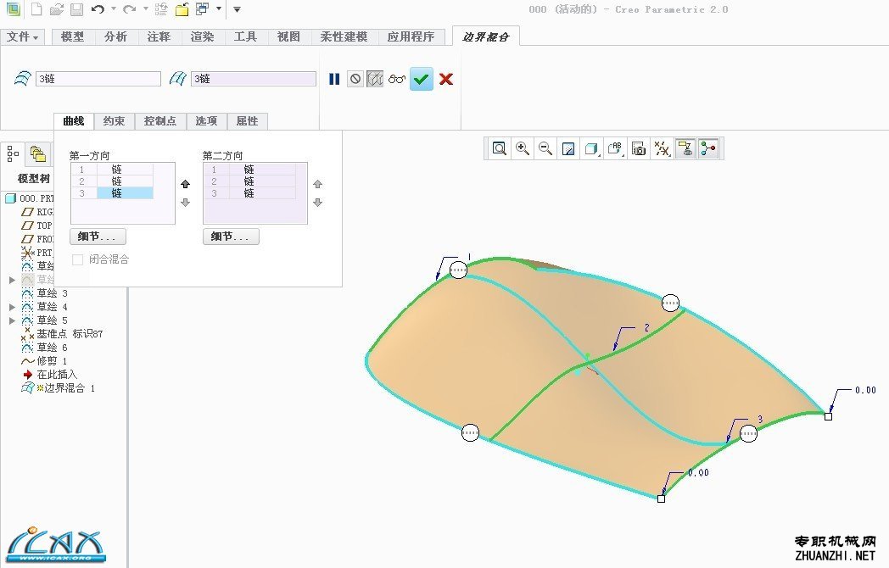The height and width of the screenshot is (568, 889).
Task: Toggle the 闭合混合 checkbox
Action: pyautogui.click(x=78, y=259)
